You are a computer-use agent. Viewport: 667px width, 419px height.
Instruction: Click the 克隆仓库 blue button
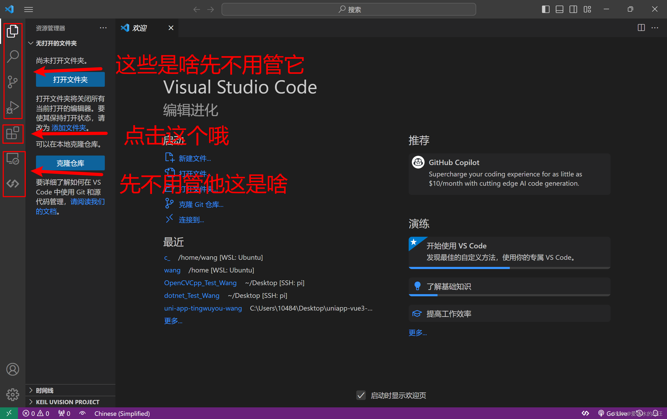[70, 163]
